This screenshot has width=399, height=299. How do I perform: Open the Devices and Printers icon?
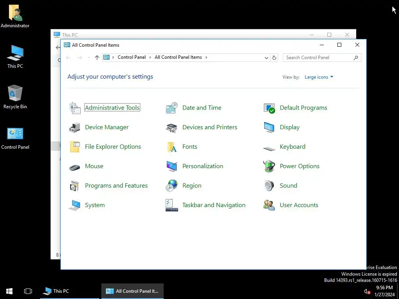pyautogui.click(x=172, y=127)
